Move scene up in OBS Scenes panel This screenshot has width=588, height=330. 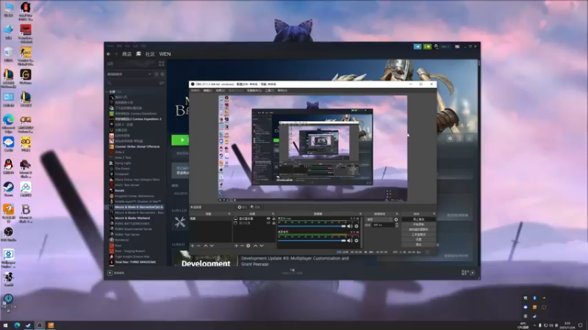tap(206, 246)
